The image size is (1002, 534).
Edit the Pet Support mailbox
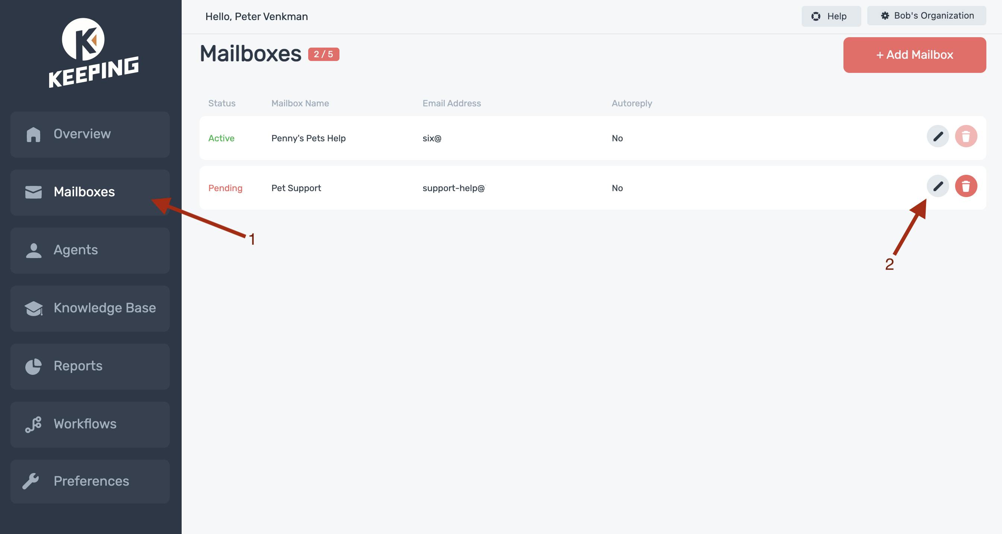(x=938, y=186)
